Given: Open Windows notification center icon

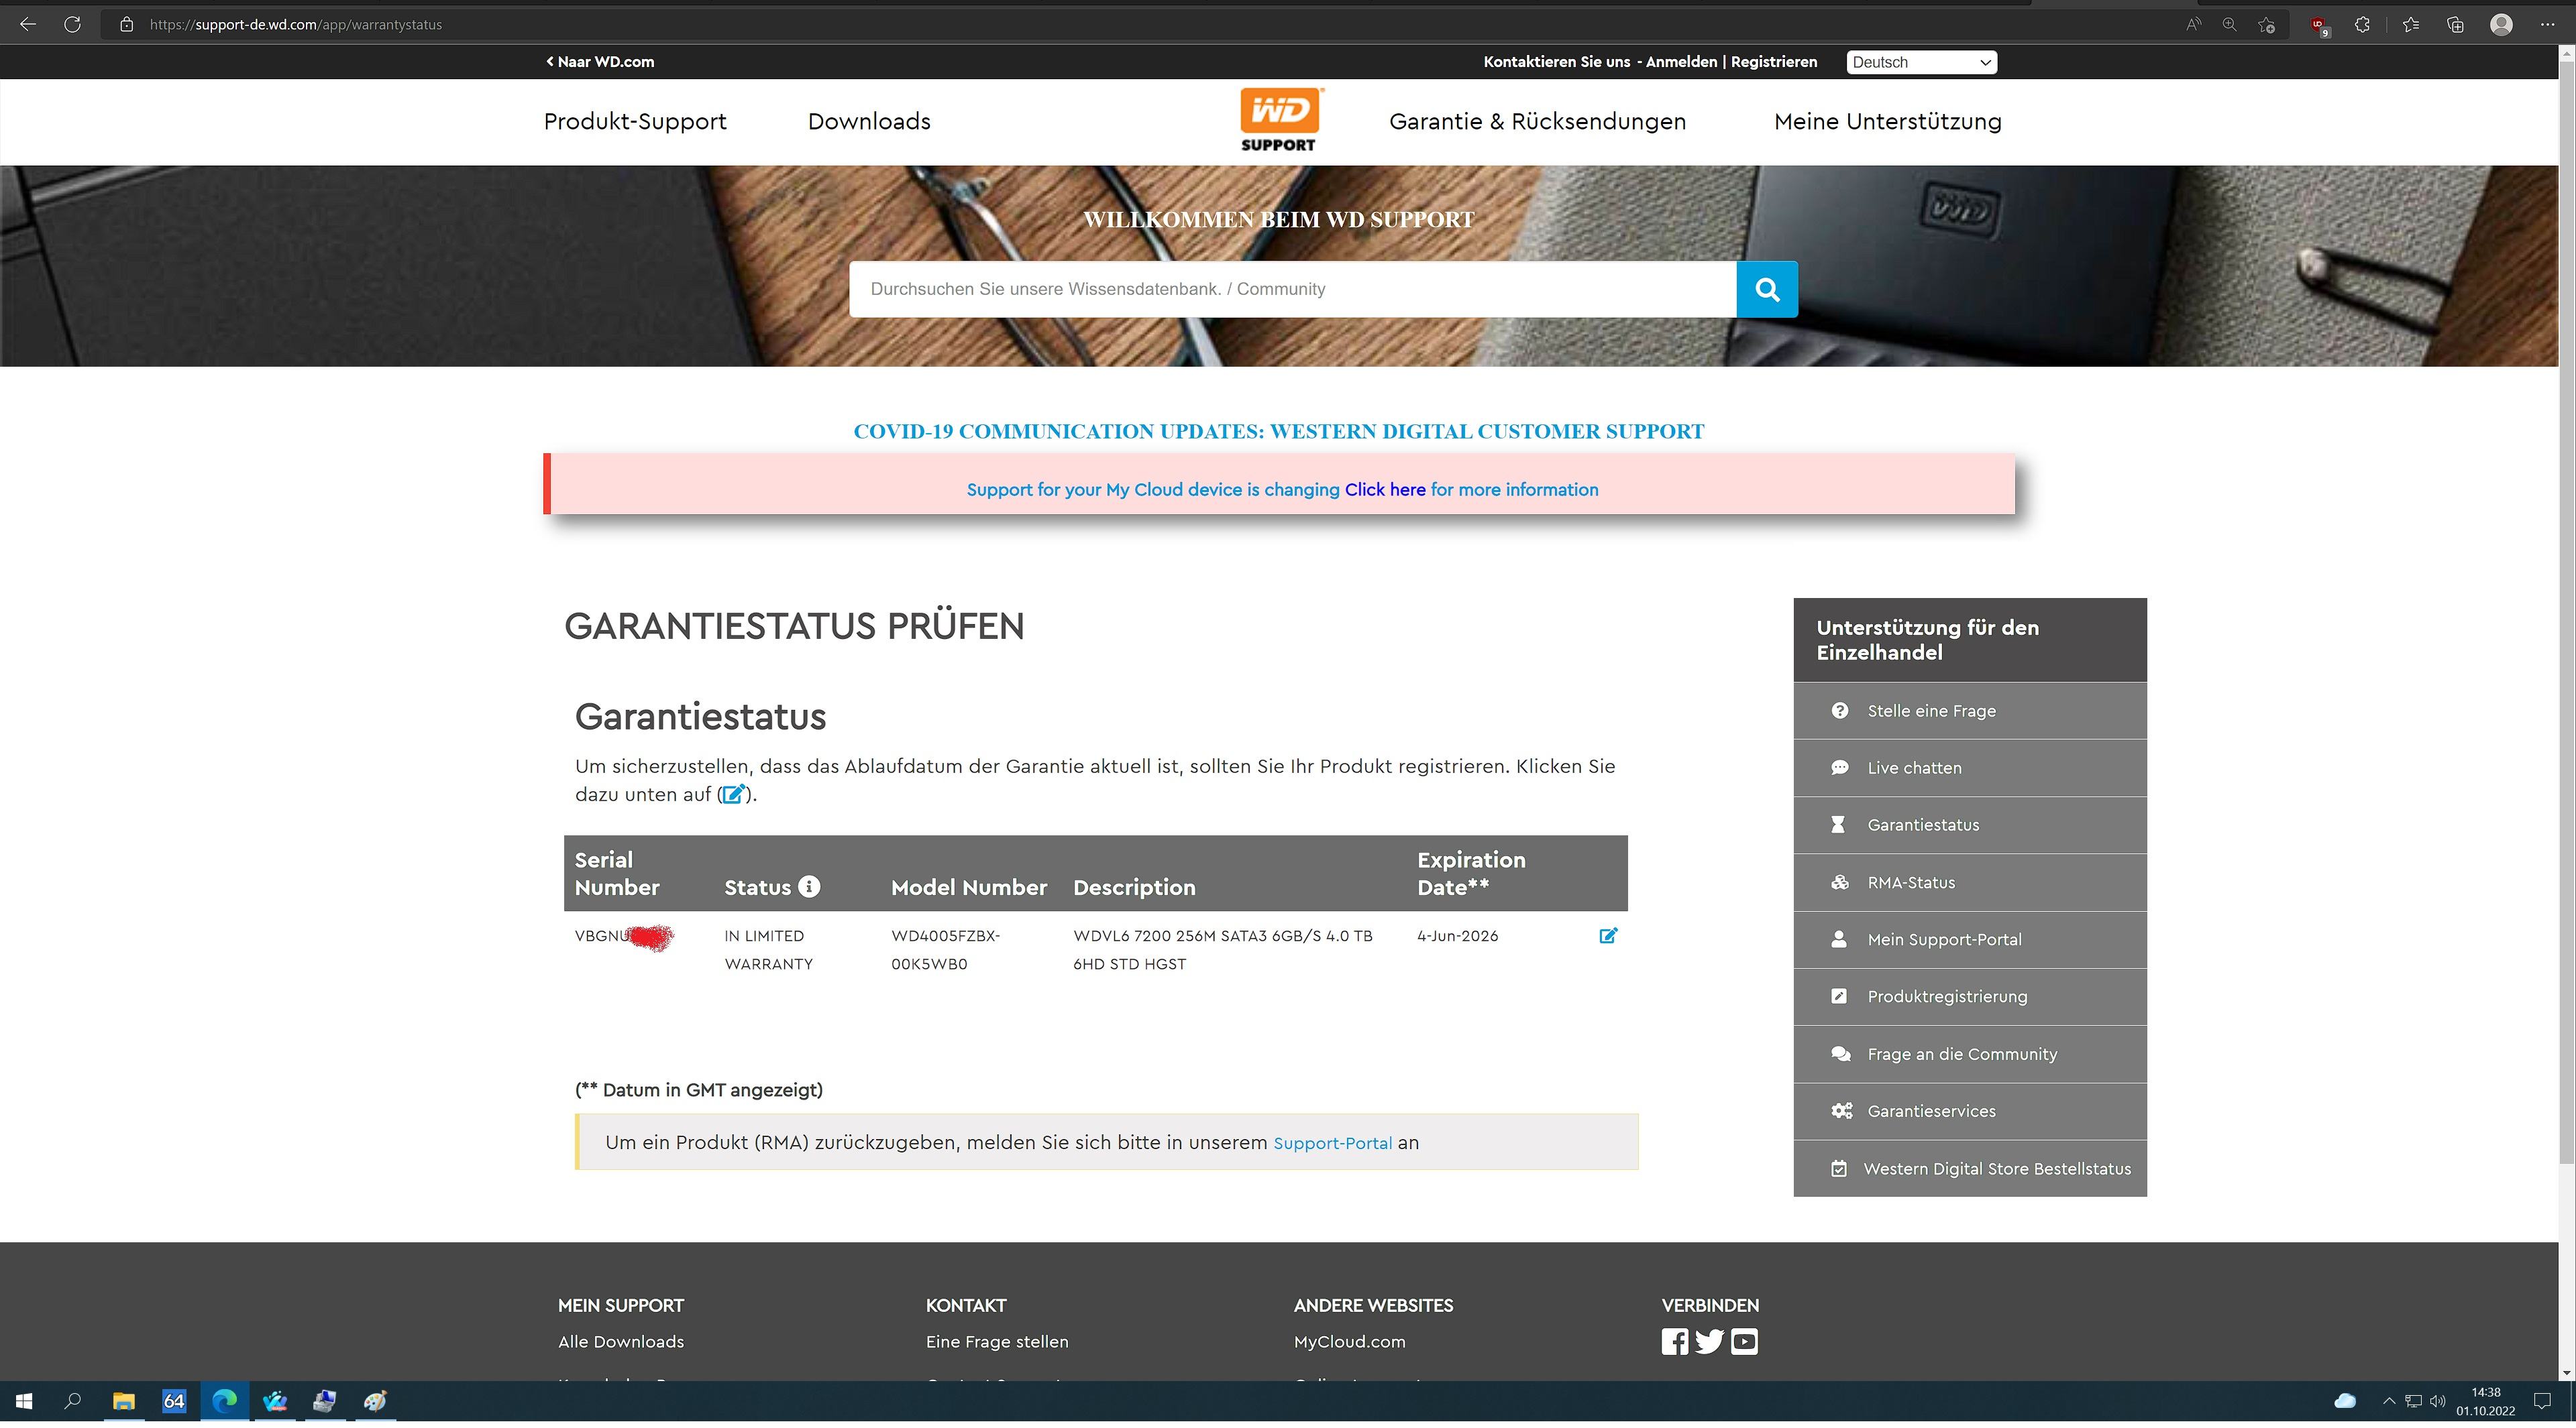Looking at the screenshot, I should point(2542,1401).
